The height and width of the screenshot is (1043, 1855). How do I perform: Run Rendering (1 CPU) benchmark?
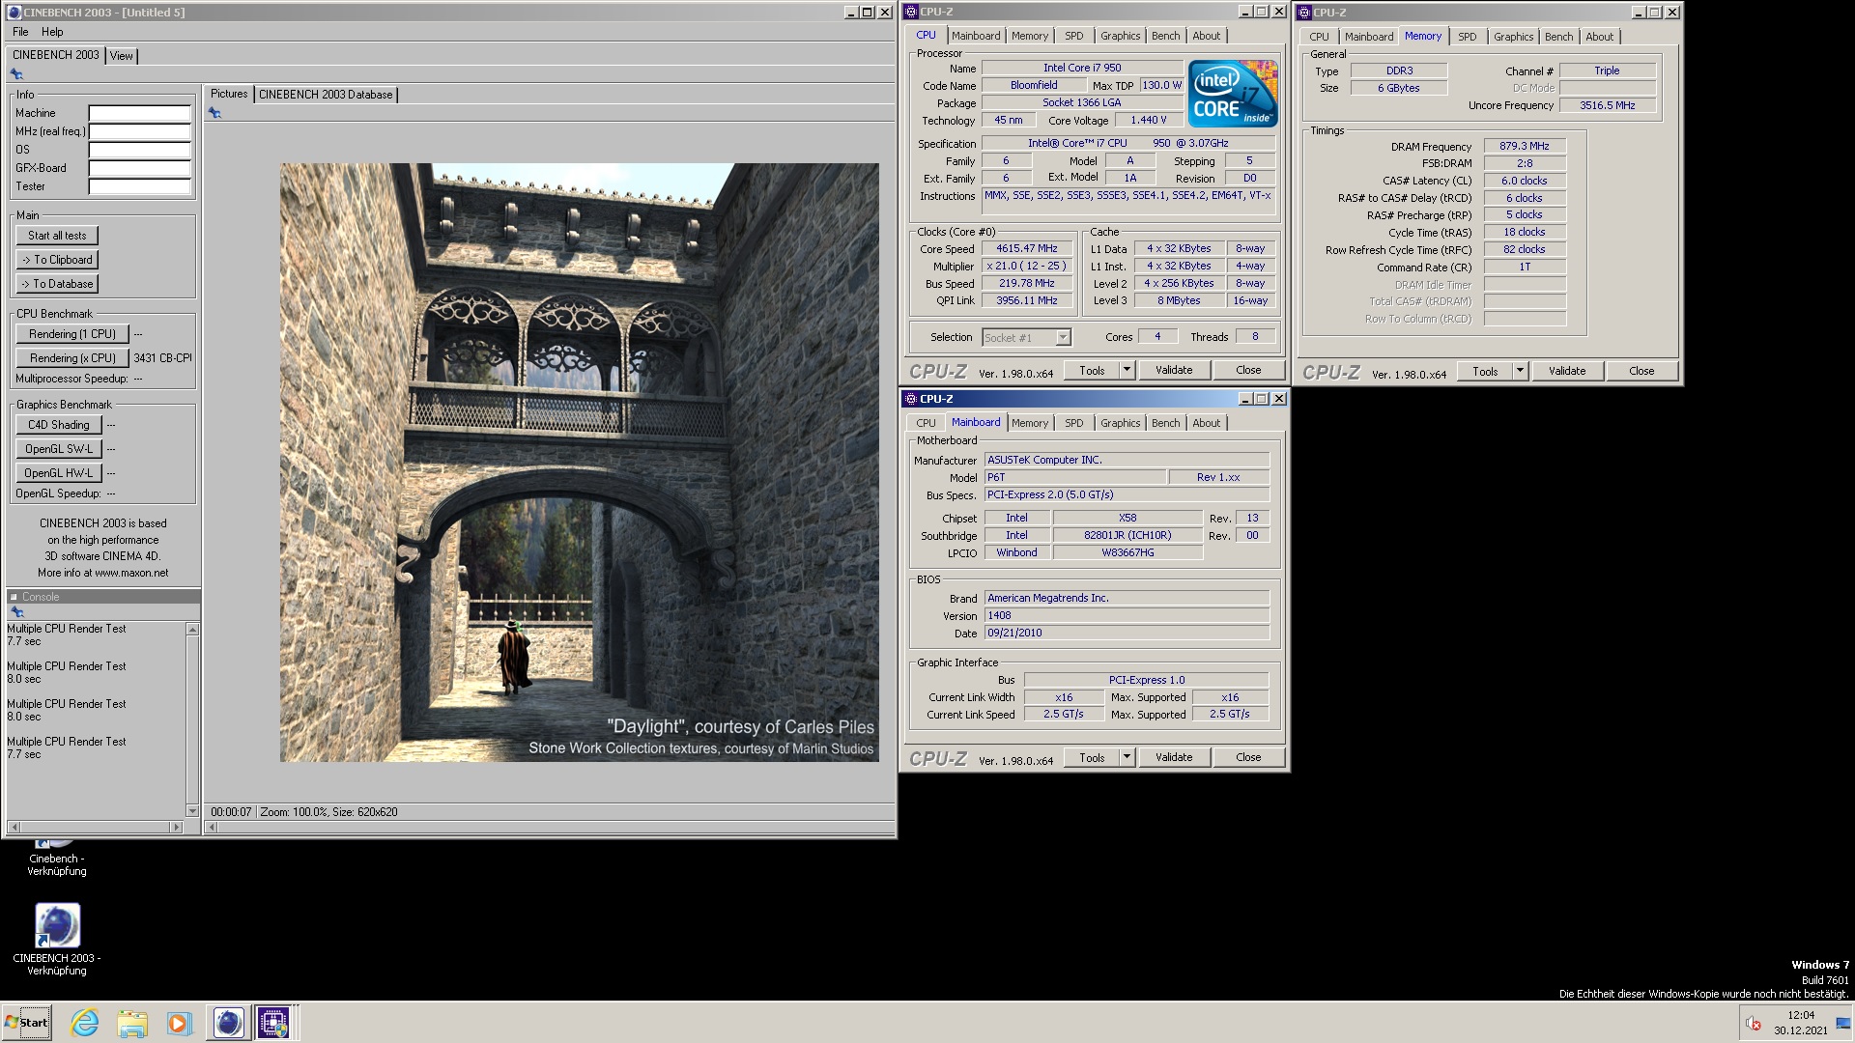pyautogui.click(x=72, y=334)
